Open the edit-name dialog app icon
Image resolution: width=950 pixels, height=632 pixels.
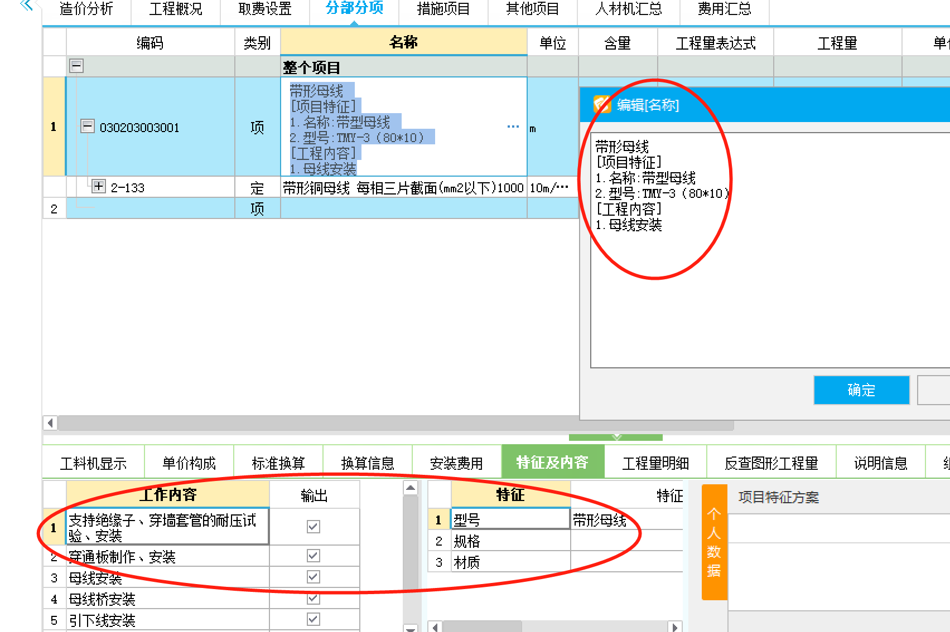click(x=601, y=104)
